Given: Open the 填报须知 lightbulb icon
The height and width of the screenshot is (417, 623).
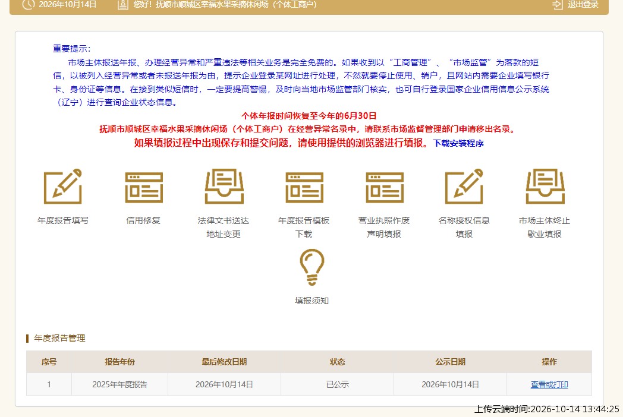Looking at the screenshot, I should [x=312, y=267].
